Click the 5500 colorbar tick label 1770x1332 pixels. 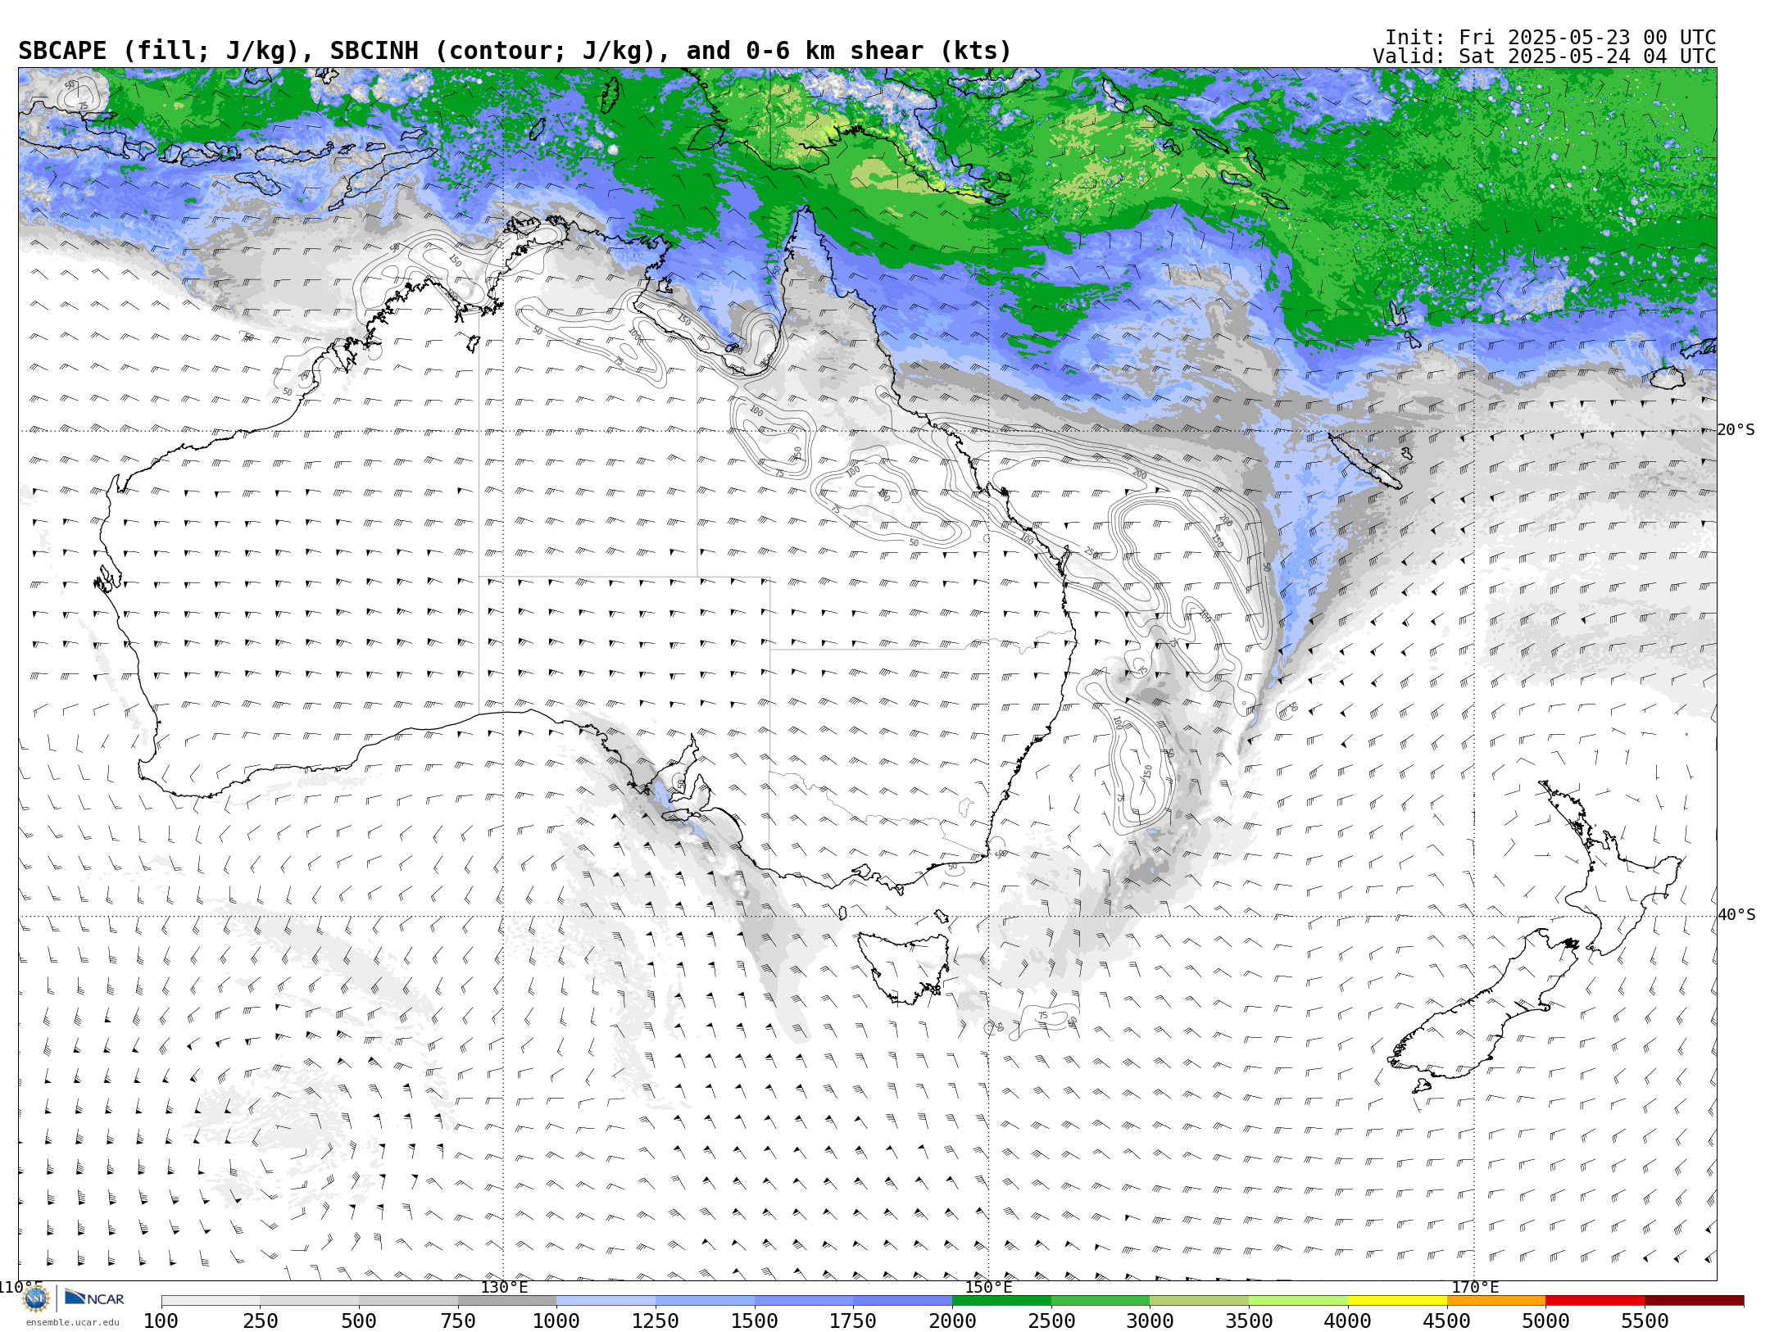[1645, 1321]
